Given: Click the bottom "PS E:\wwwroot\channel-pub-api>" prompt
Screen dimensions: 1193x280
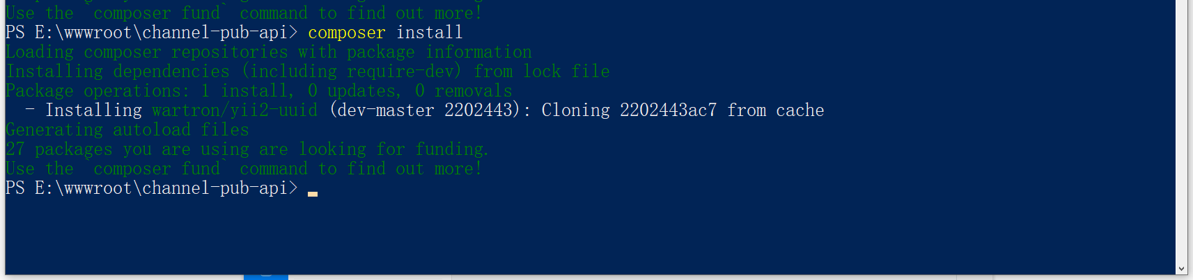Looking at the screenshot, I should coord(151,188).
